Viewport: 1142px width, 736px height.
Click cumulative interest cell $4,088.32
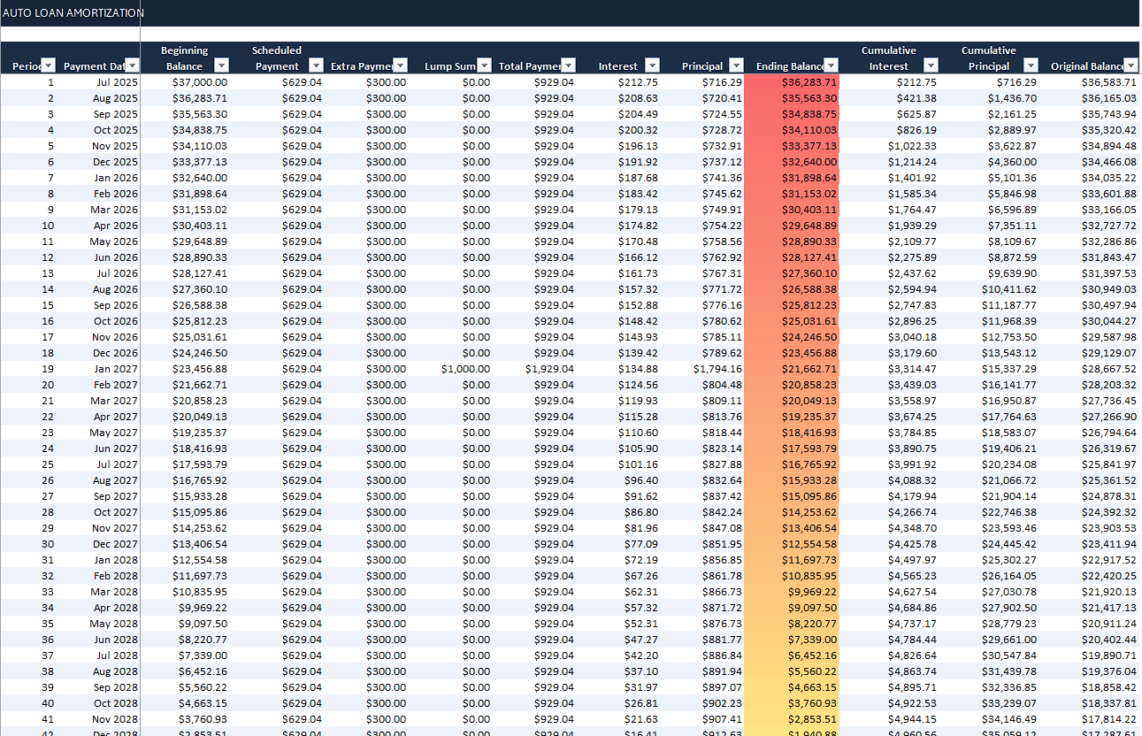(x=889, y=480)
